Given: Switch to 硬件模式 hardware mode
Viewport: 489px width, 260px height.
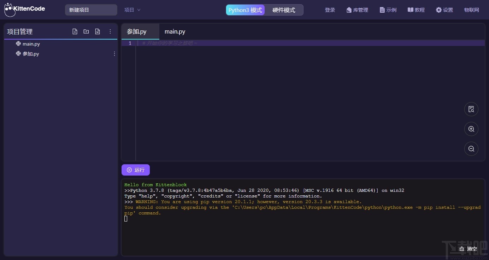Looking at the screenshot, I should [284, 10].
